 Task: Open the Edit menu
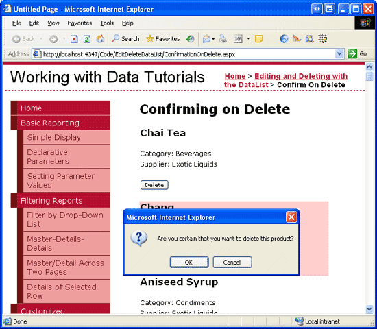tap(34, 23)
